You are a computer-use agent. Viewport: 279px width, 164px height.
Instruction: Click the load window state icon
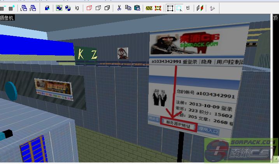24,8
